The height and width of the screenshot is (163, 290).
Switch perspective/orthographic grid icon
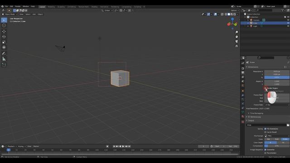click(x=237, y=46)
